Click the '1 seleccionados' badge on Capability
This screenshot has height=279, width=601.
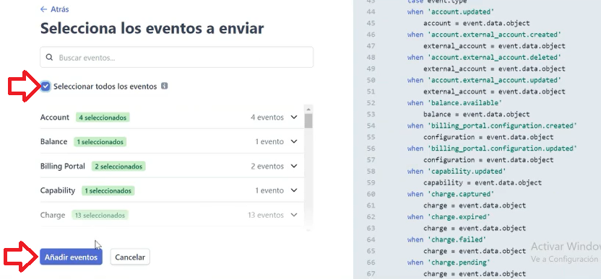[108, 190]
